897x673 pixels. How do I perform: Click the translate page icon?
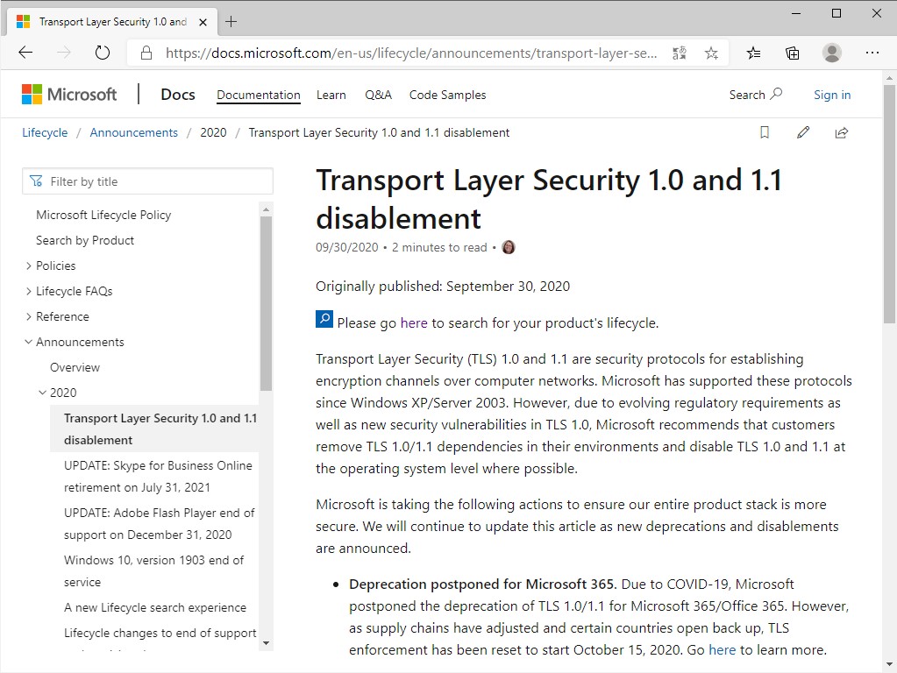tap(680, 53)
